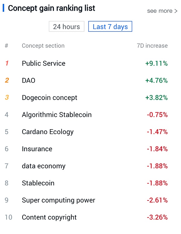Open the Public Service concept row
The width and height of the screenshot is (181, 234).
[x=44, y=63]
